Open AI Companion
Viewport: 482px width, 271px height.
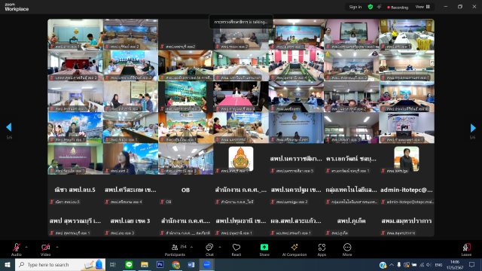point(294,249)
